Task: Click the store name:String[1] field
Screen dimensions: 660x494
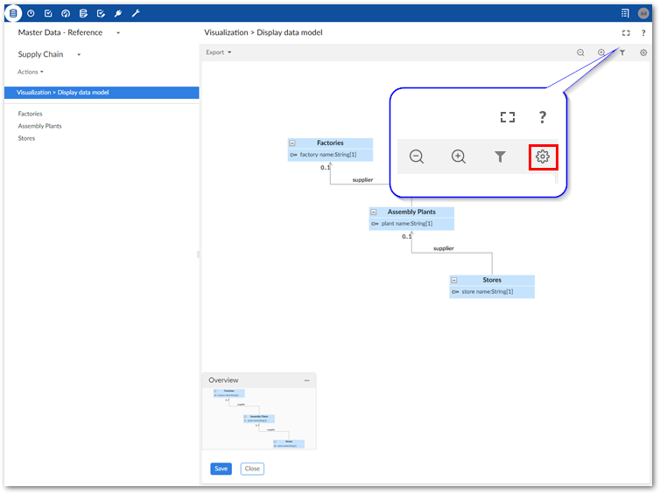Action: 487,292
